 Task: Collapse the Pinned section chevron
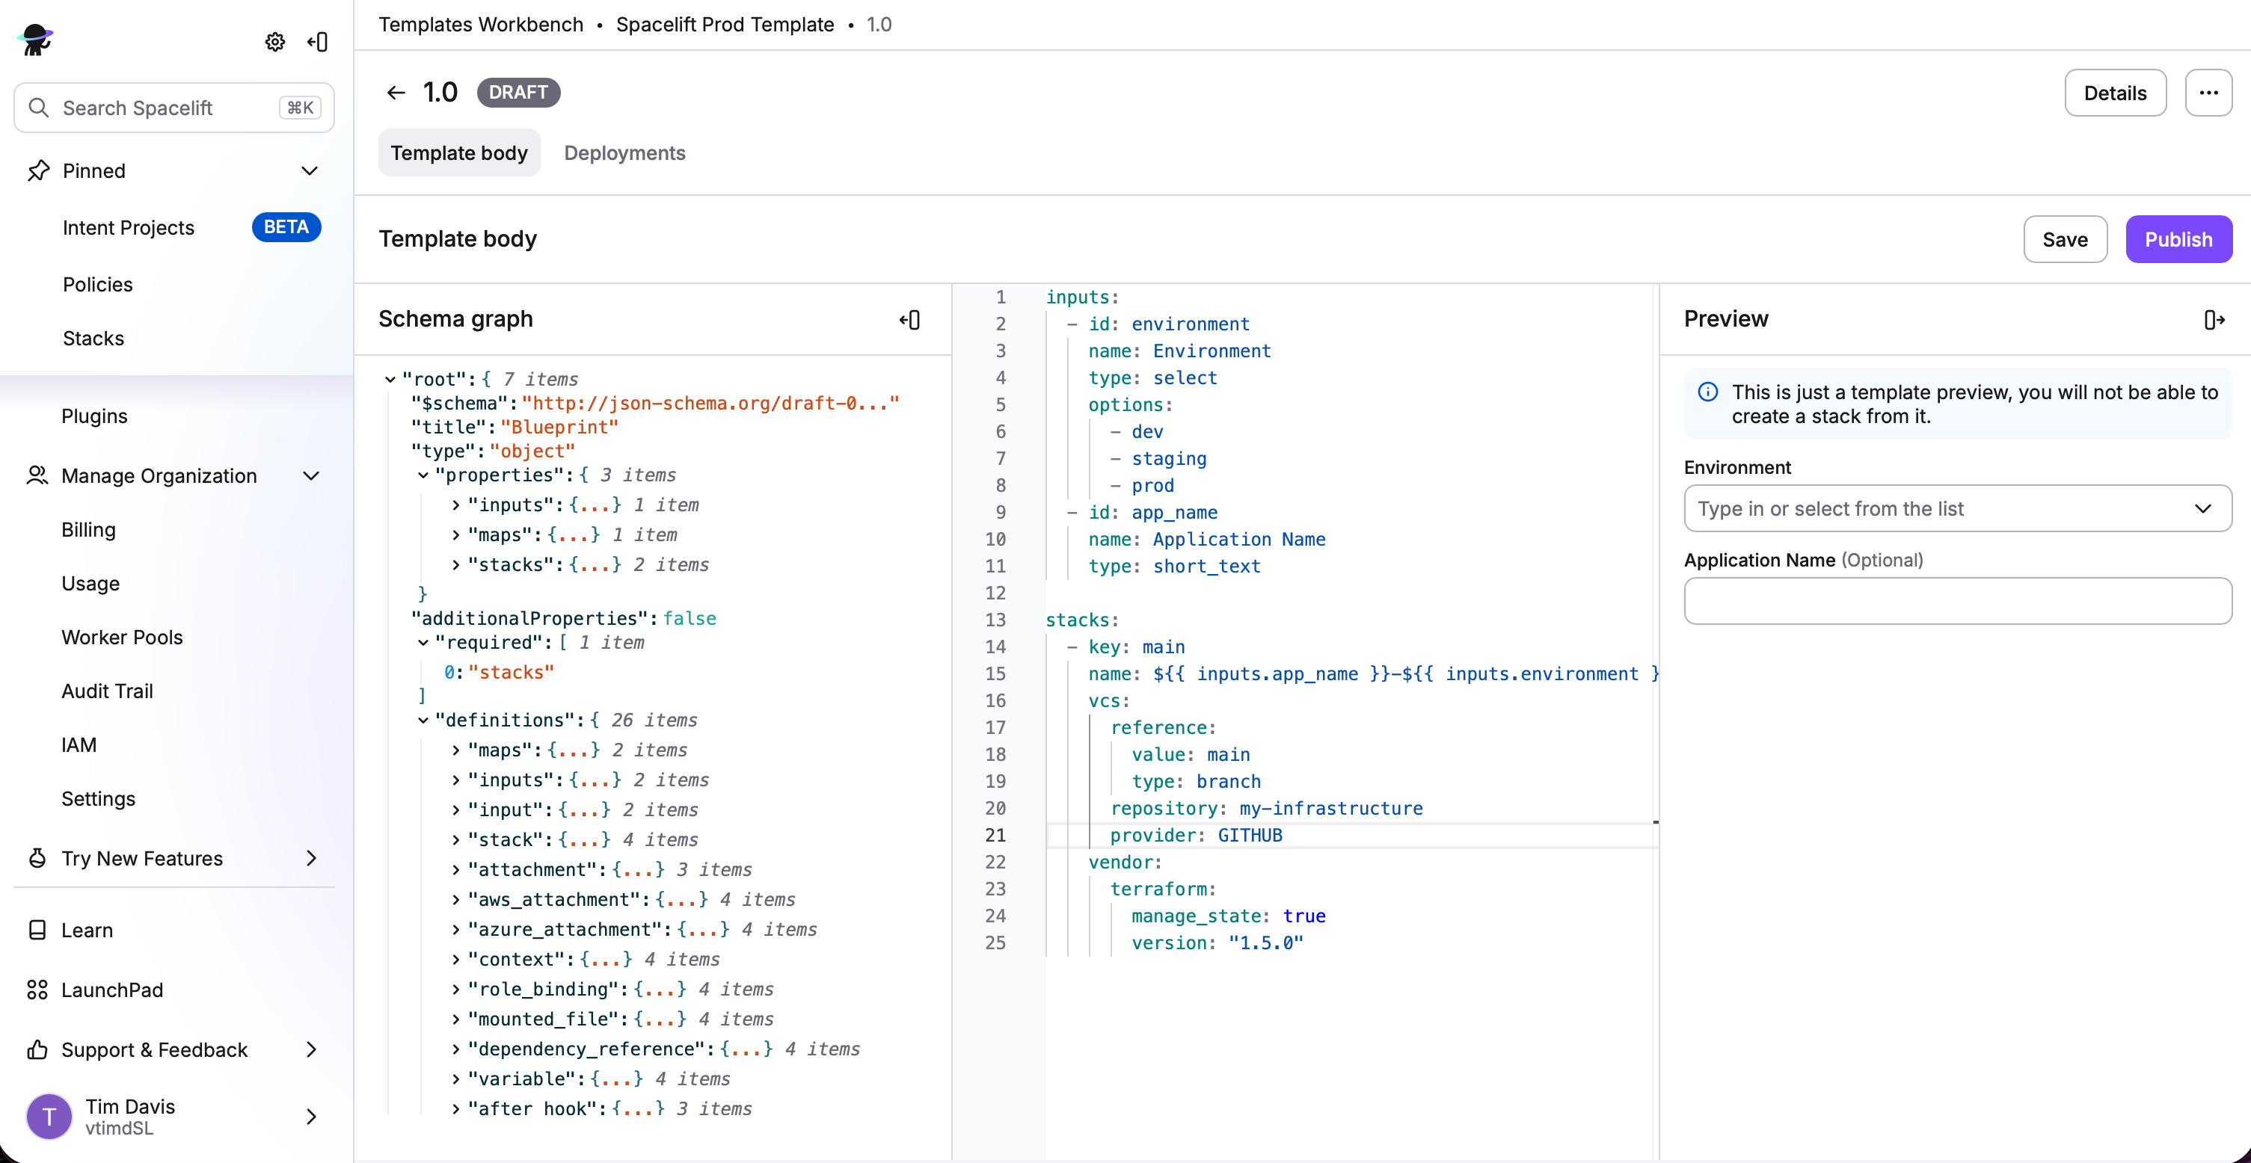(310, 171)
